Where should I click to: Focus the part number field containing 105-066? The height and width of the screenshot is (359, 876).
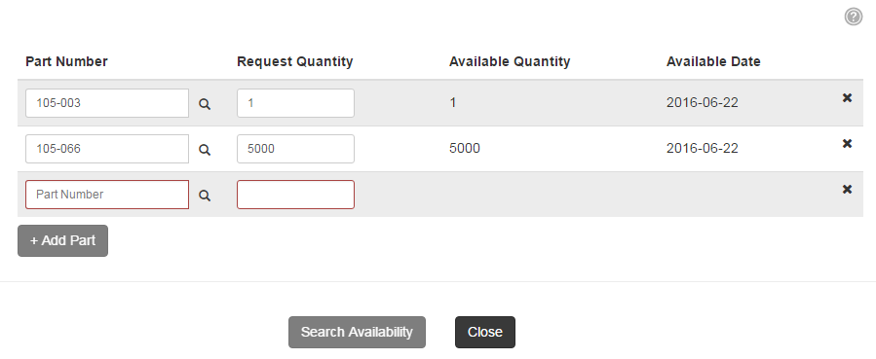pos(107,149)
